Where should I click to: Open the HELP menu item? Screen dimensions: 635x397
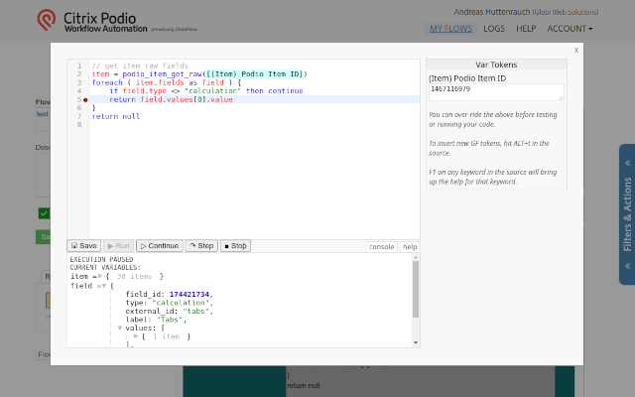click(526, 29)
